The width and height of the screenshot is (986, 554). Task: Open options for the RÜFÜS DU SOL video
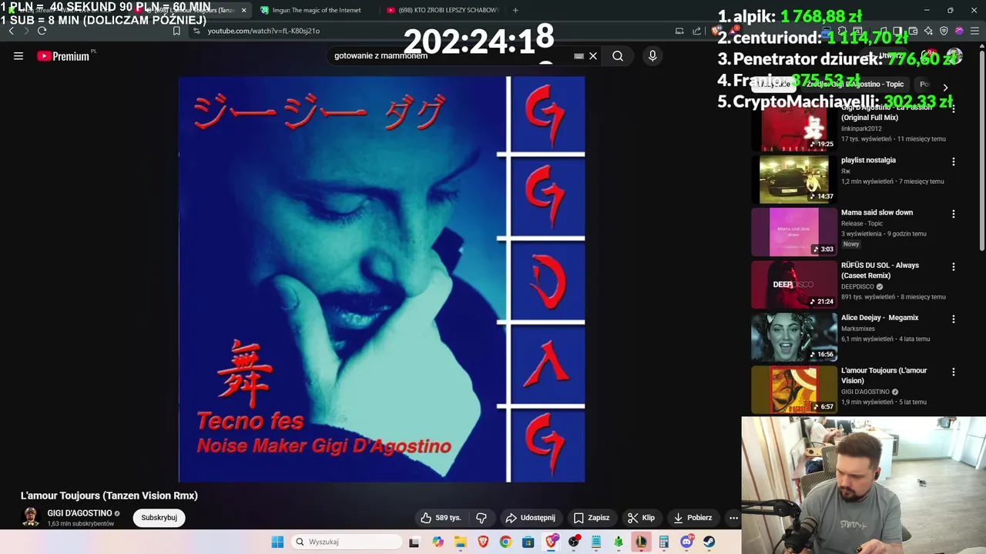(954, 267)
